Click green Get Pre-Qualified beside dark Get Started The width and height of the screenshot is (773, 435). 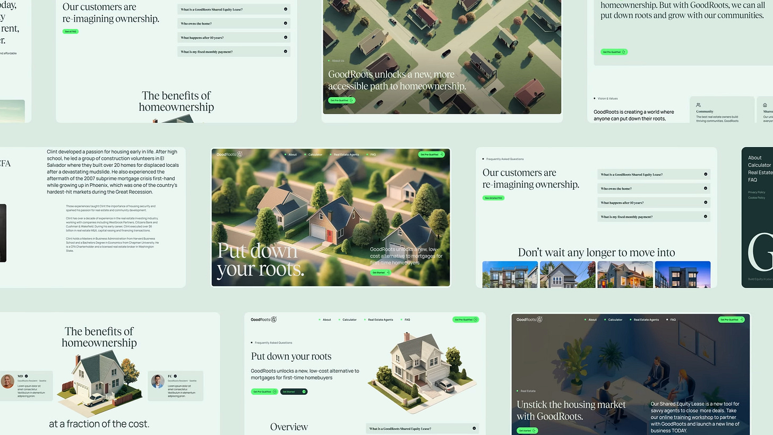point(264,391)
